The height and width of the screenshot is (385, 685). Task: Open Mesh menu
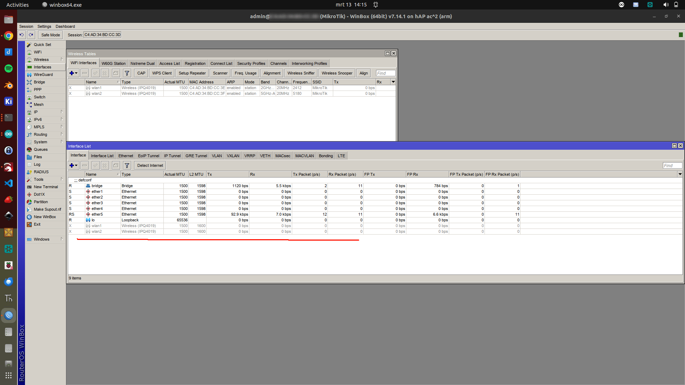[x=45, y=104]
